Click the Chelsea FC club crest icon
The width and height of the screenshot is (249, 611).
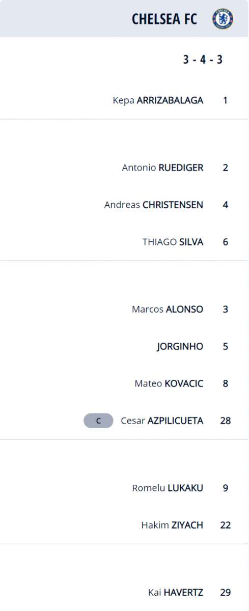pyautogui.click(x=223, y=19)
